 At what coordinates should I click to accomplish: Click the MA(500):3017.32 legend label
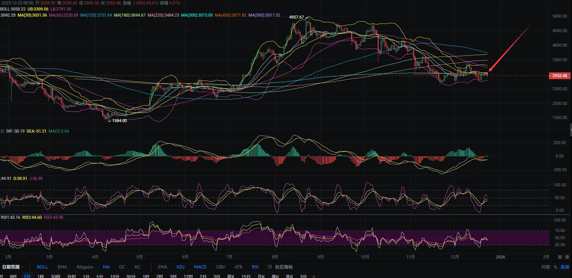[x=264, y=15]
